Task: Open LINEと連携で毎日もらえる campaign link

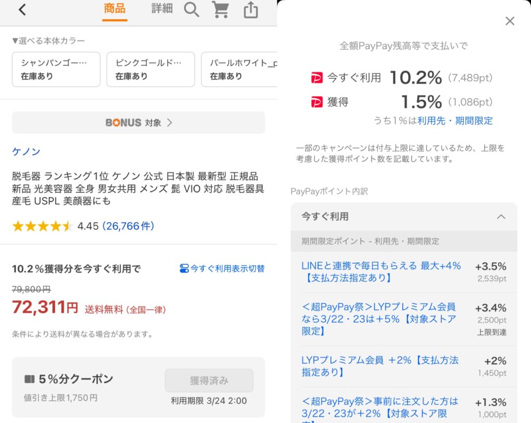Action: pos(381,272)
